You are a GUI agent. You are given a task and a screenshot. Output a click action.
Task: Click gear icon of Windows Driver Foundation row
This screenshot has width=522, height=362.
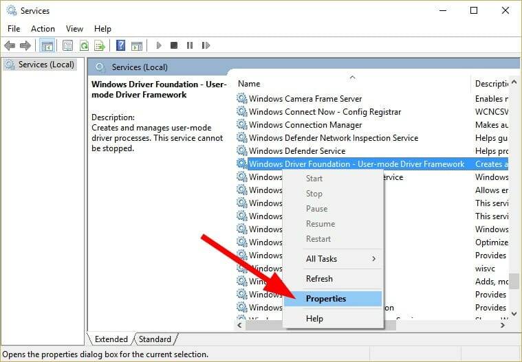[x=242, y=163]
